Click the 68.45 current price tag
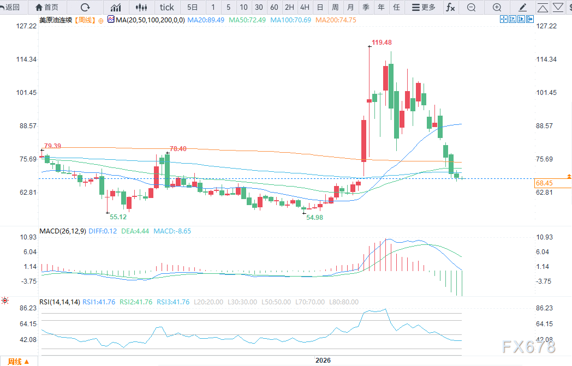Image resolution: width=572 pixels, height=366 pixels. click(552, 183)
